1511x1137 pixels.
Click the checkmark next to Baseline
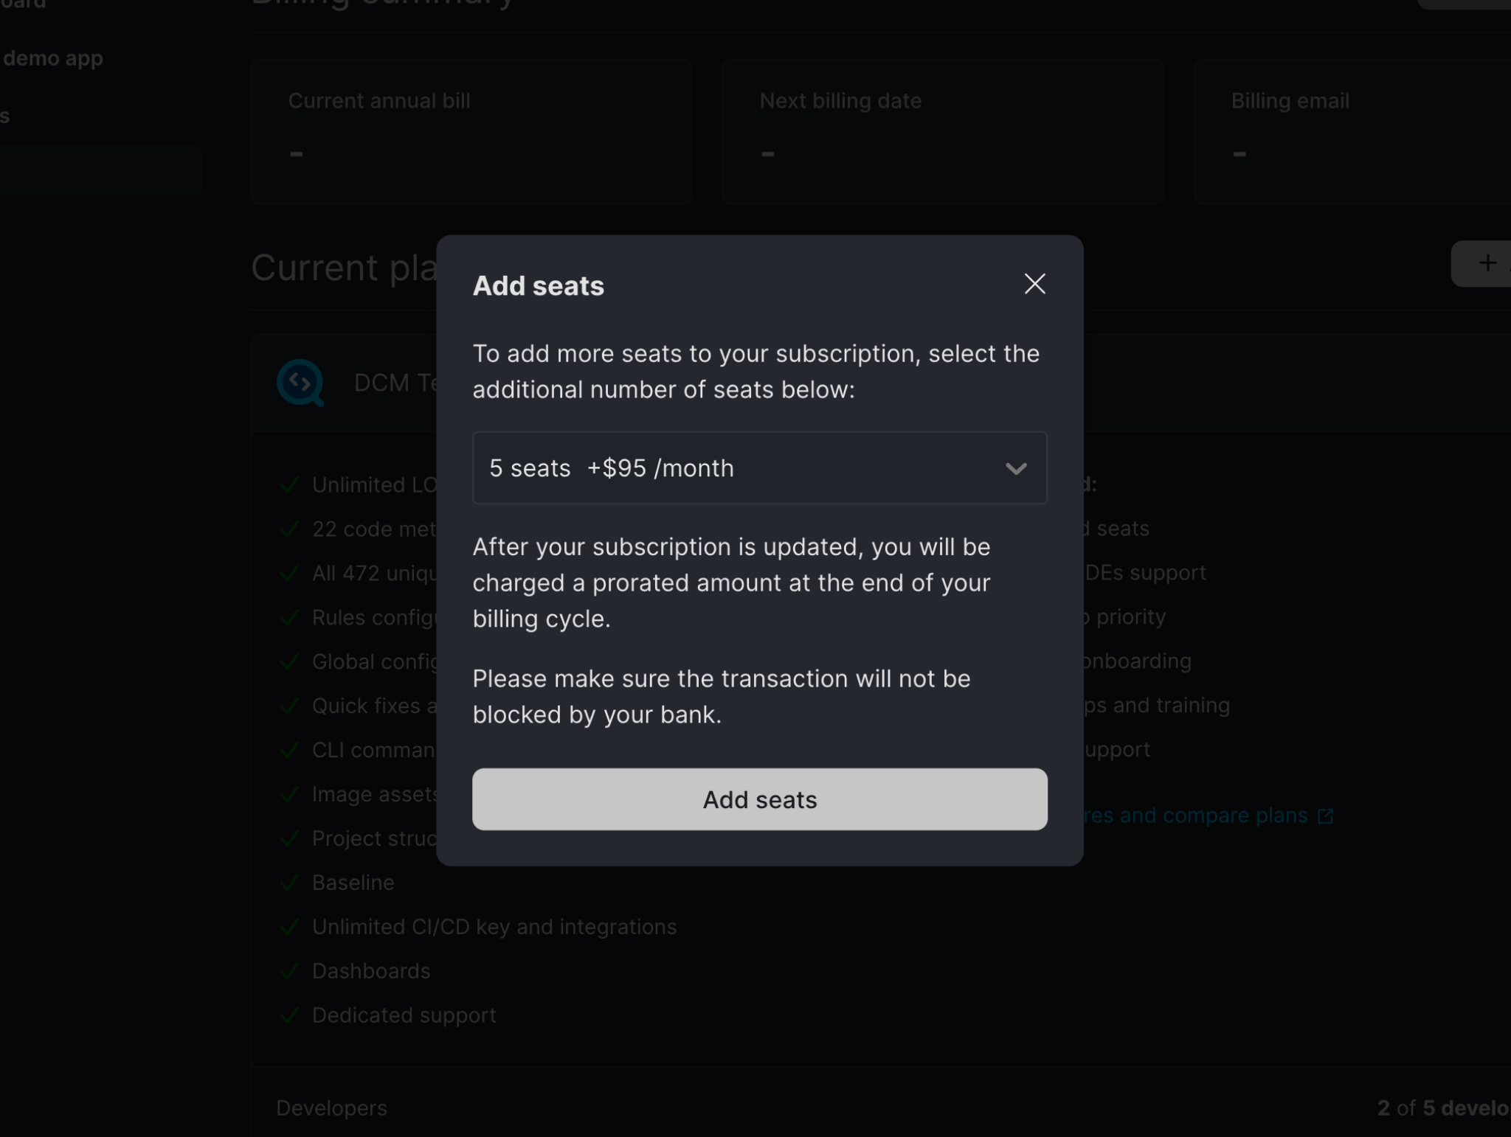tap(288, 883)
